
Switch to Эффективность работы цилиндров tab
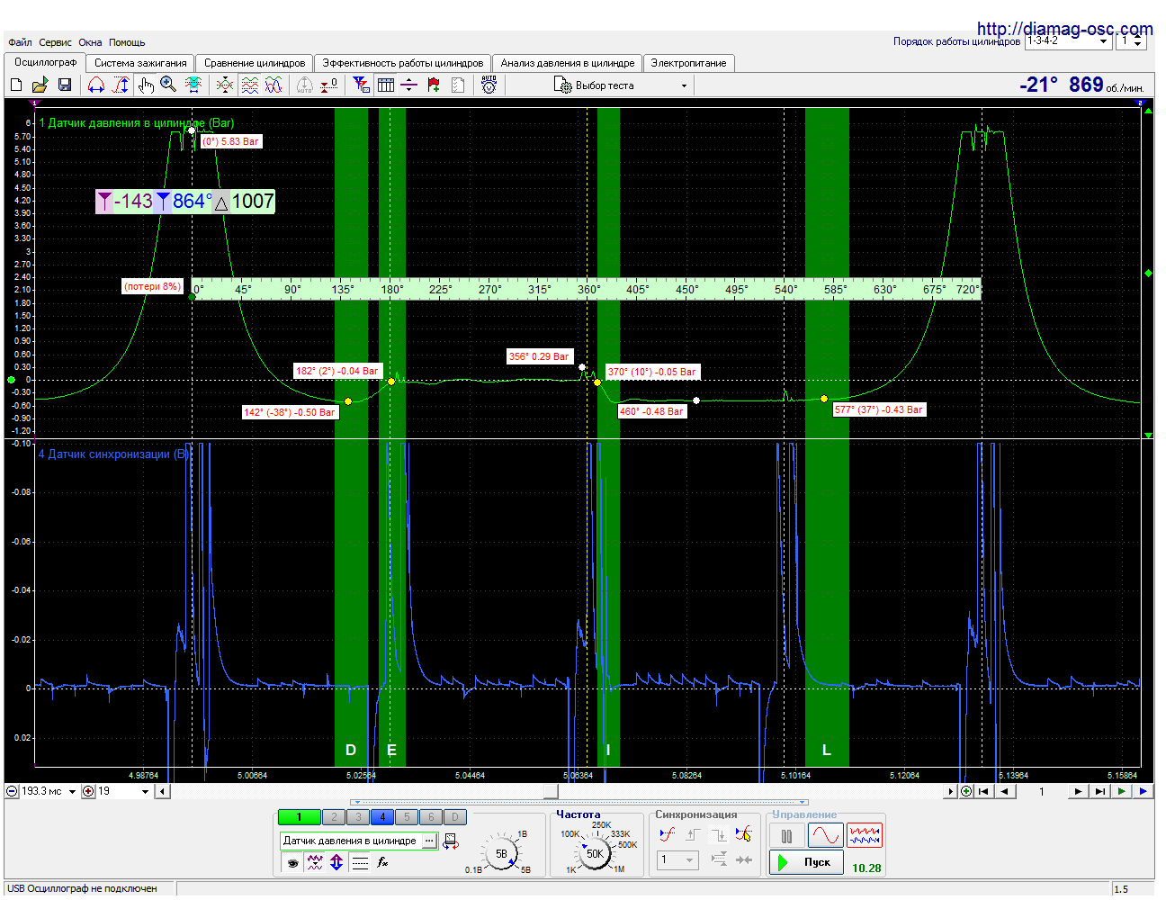pos(403,63)
